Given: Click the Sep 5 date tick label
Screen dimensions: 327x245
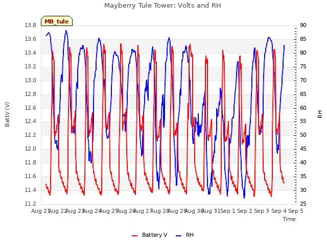Looking at the screenshot, I should (x=296, y=211).
